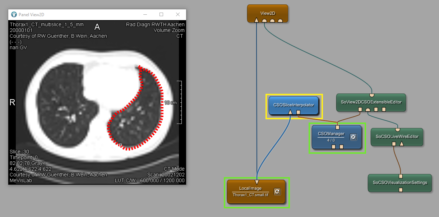Click the LocalImage reload icon
Viewport: 439px width, 217px height.
(277, 191)
